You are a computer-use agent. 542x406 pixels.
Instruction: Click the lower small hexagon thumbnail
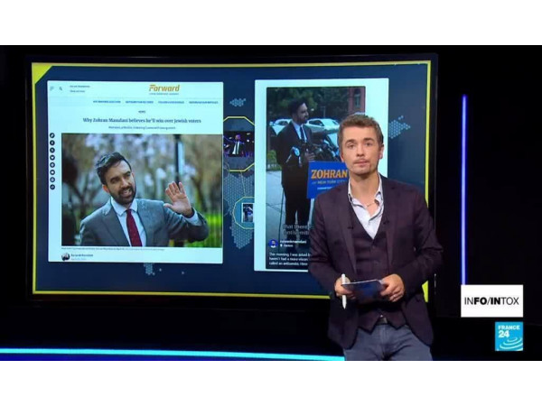(x=247, y=213)
